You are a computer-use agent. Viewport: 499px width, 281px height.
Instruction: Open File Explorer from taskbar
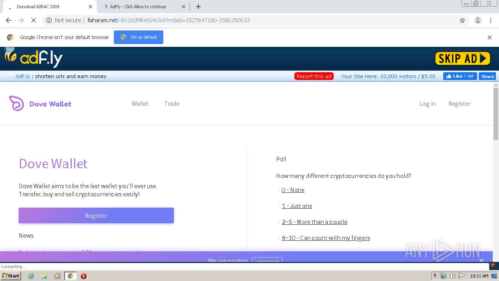pos(44,276)
